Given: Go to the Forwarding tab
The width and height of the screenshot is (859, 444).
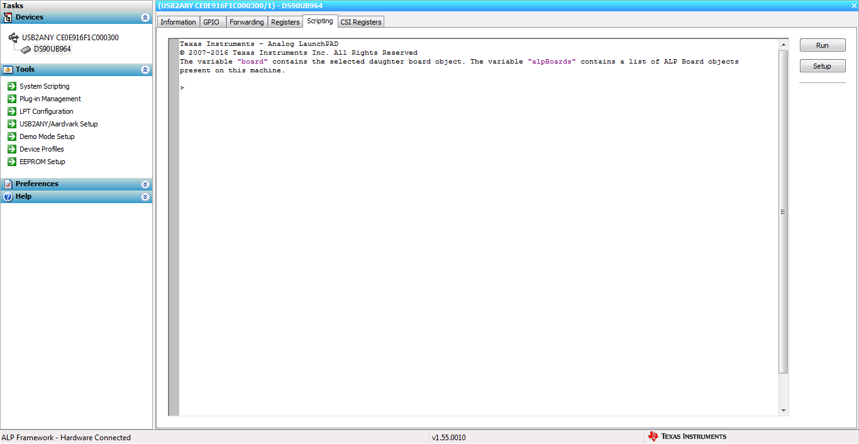Looking at the screenshot, I should 247,22.
